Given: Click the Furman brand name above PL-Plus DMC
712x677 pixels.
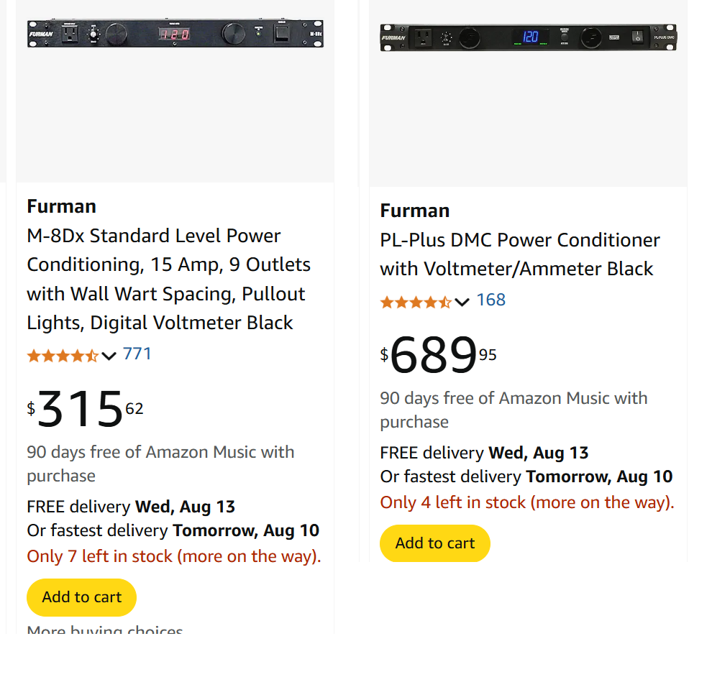Looking at the screenshot, I should (414, 211).
